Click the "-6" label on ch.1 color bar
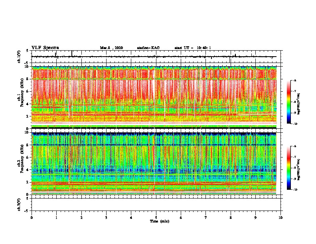Viewport: 316px width, 244px height. click(294, 80)
